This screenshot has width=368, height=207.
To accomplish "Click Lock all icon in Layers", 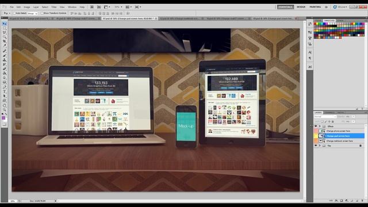I will coord(332,121).
